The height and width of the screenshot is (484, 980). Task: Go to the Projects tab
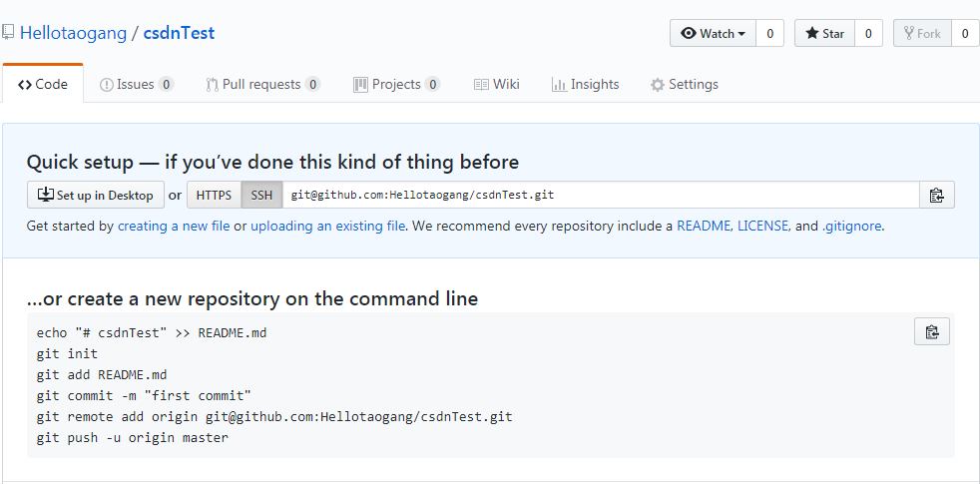pos(397,84)
